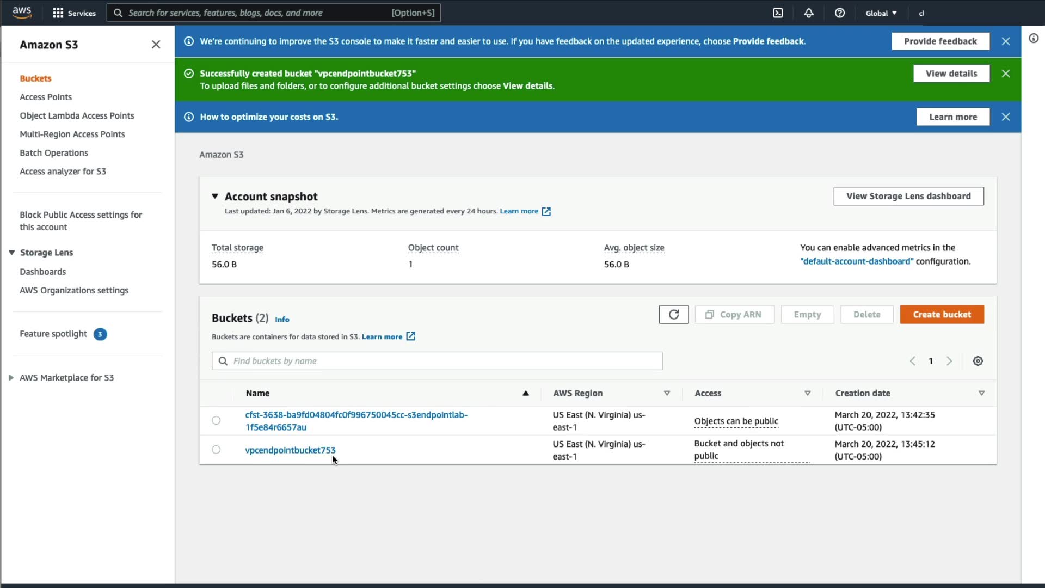Viewport: 1045px width, 588px height.
Task: Dismiss the bucket created success banner
Action: (1005, 73)
